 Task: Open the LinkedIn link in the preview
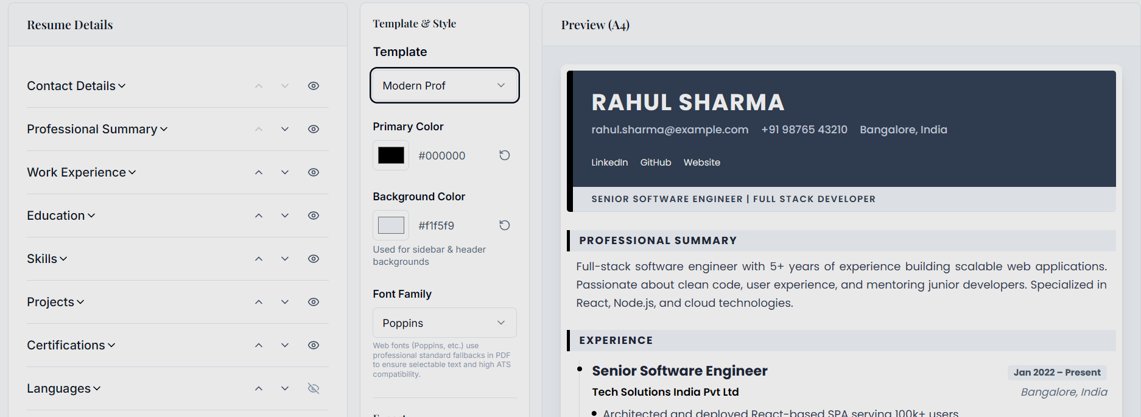[609, 162]
